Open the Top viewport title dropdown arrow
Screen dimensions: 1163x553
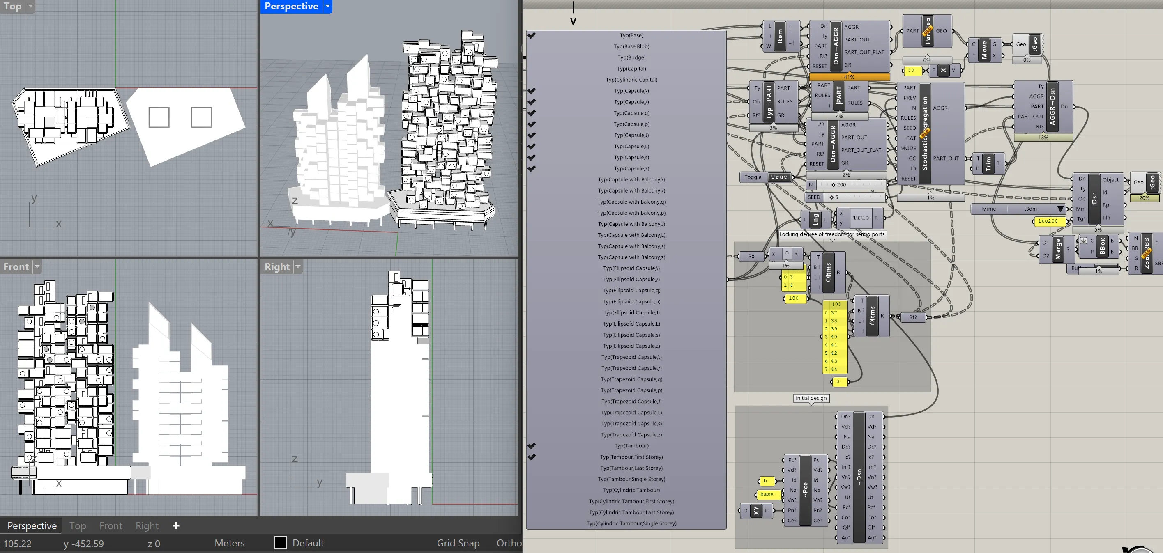(30, 6)
